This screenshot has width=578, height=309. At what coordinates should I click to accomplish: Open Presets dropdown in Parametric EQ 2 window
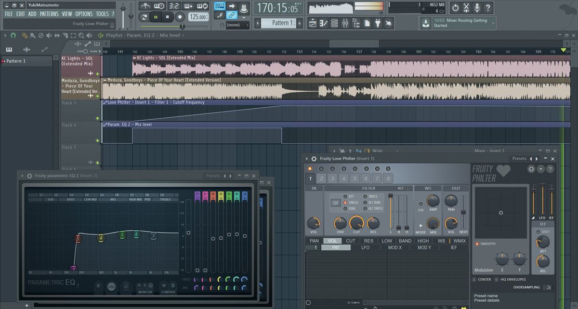click(213, 176)
